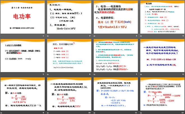The height and width of the screenshot is (114, 185).
Task: Click the animation star icon under slide 2
Action: 48,36
